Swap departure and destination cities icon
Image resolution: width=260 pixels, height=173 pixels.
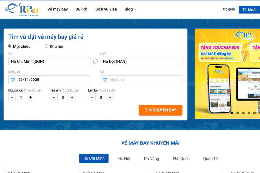[95, 61]
